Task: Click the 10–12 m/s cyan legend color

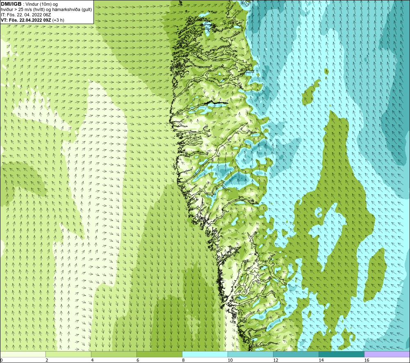Action: click(251, 354)
